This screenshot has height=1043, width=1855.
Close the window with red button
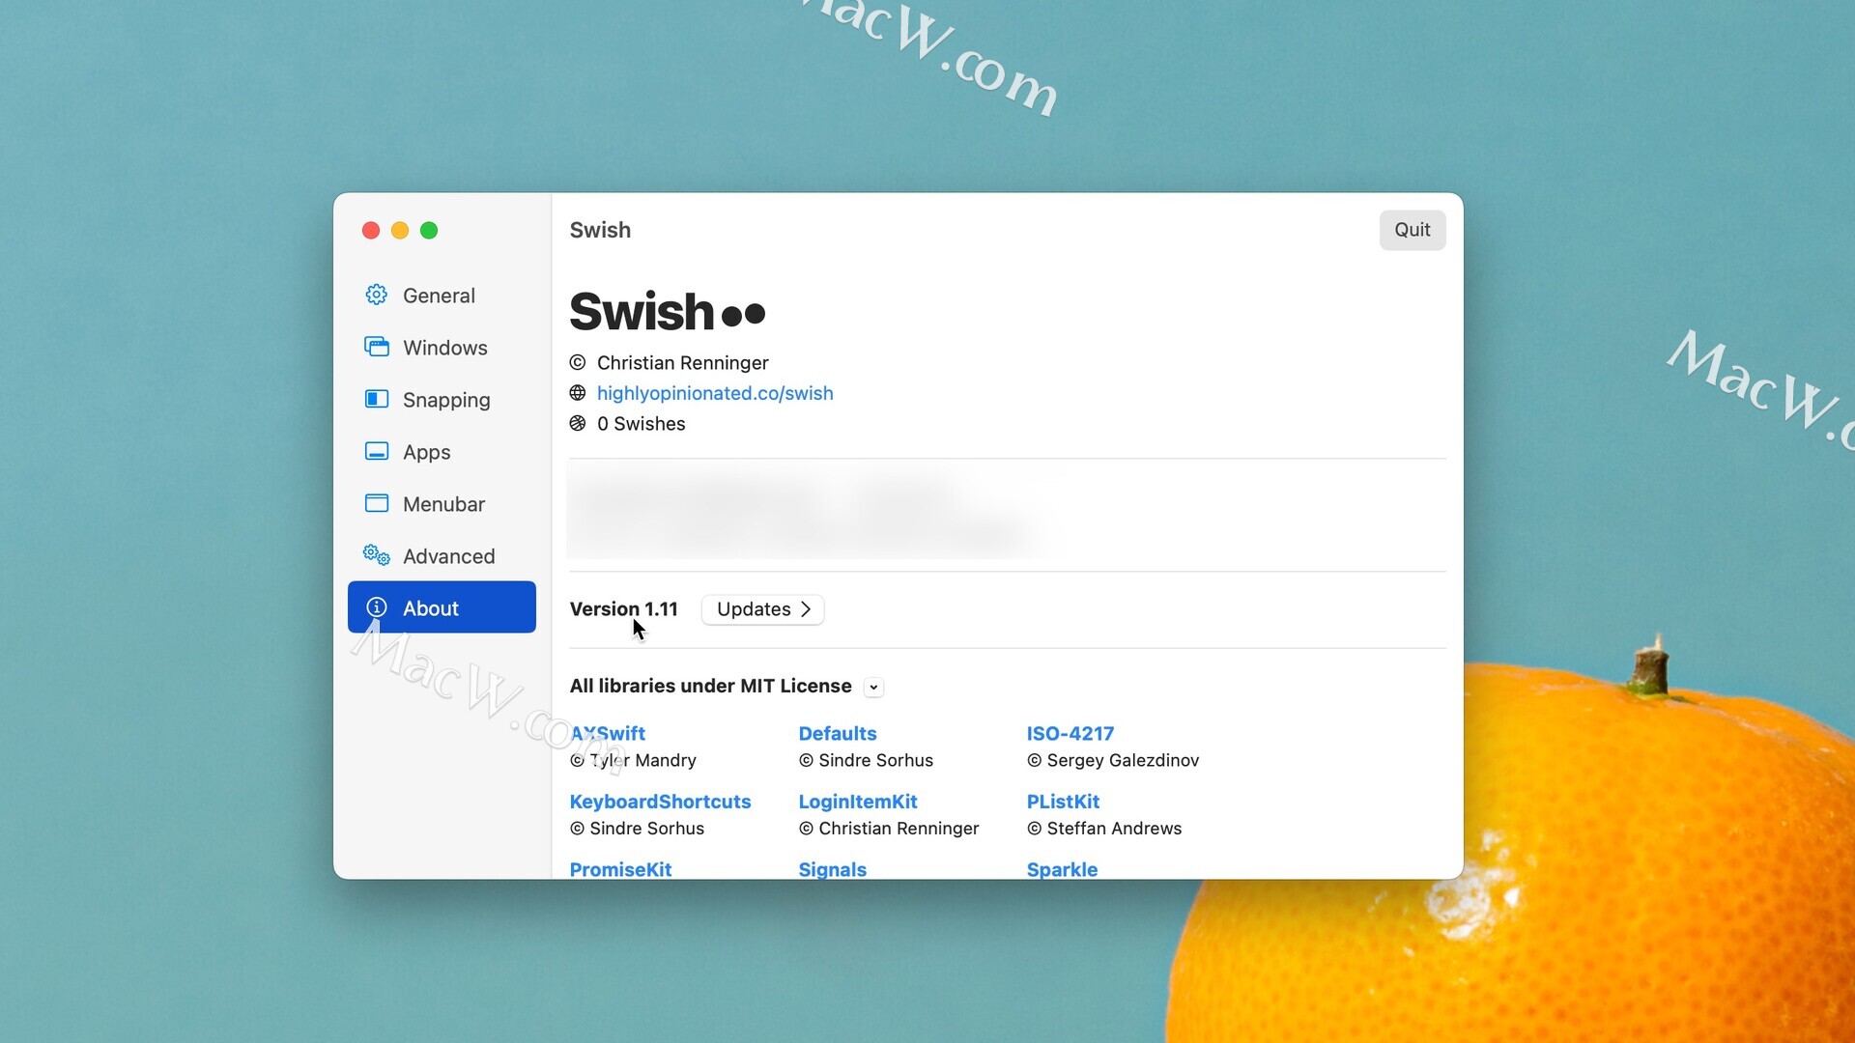coord(371,230)
